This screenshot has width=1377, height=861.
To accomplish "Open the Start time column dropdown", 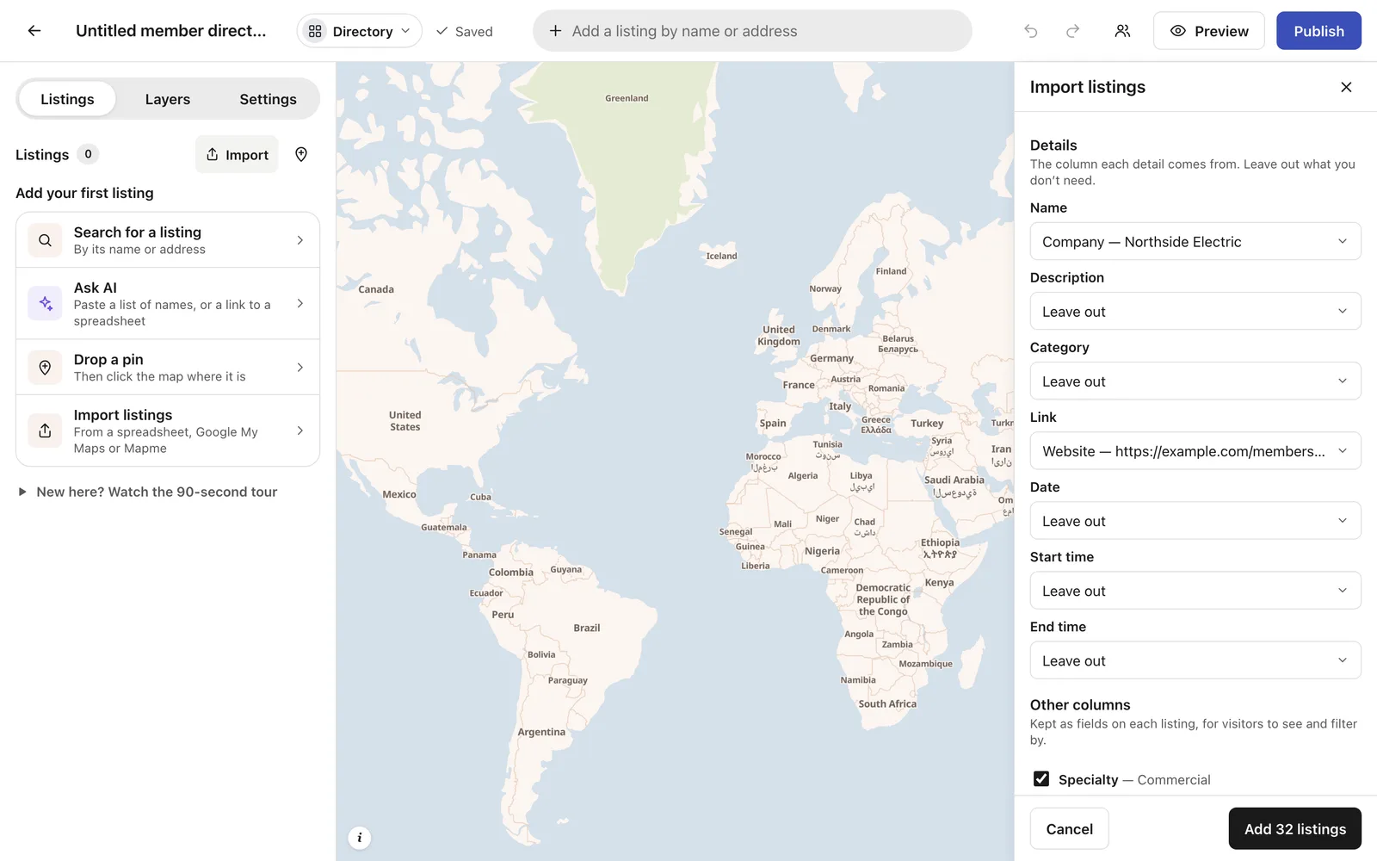I will [x=1195, y=591].
